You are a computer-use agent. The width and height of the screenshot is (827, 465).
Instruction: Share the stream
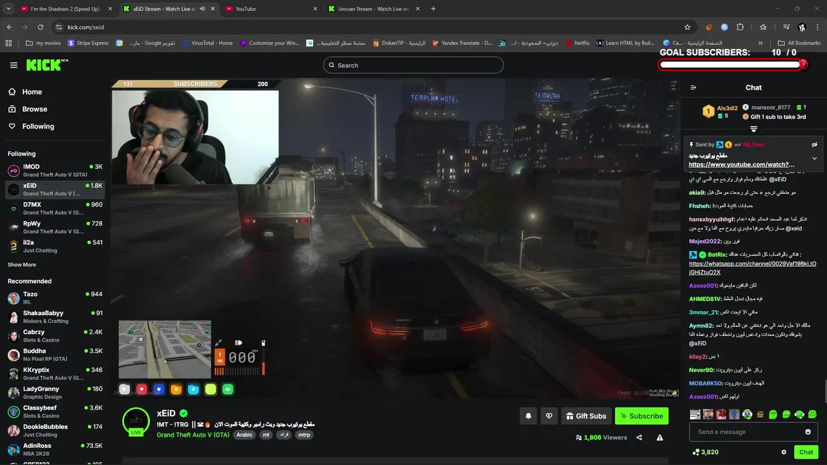tap(639, 437)
